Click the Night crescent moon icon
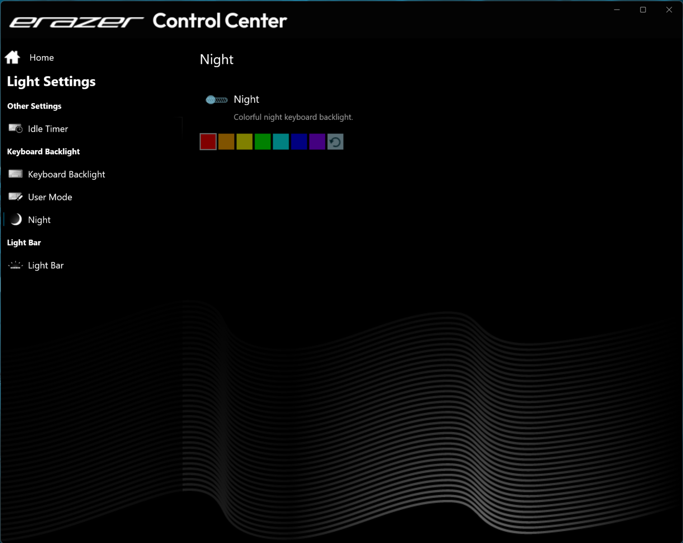The height and width of the screenshot is (543, 683). (16, 219)
